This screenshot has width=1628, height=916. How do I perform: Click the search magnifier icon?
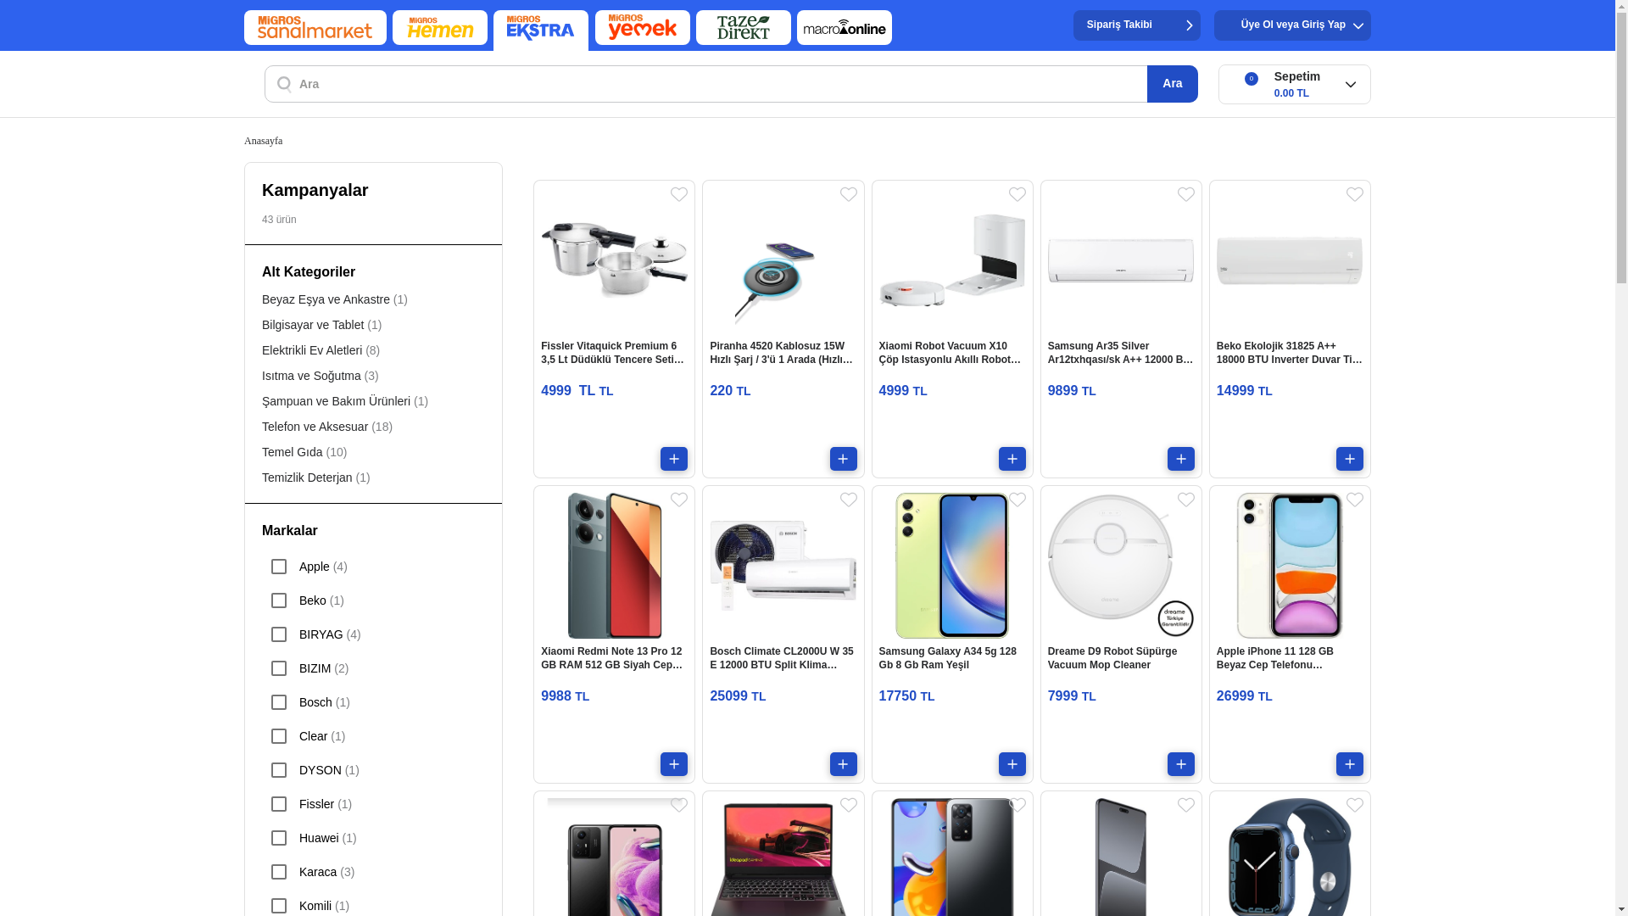[284, 84]
